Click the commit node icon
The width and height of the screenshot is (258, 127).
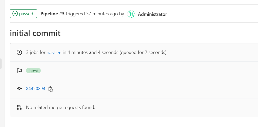19,89
